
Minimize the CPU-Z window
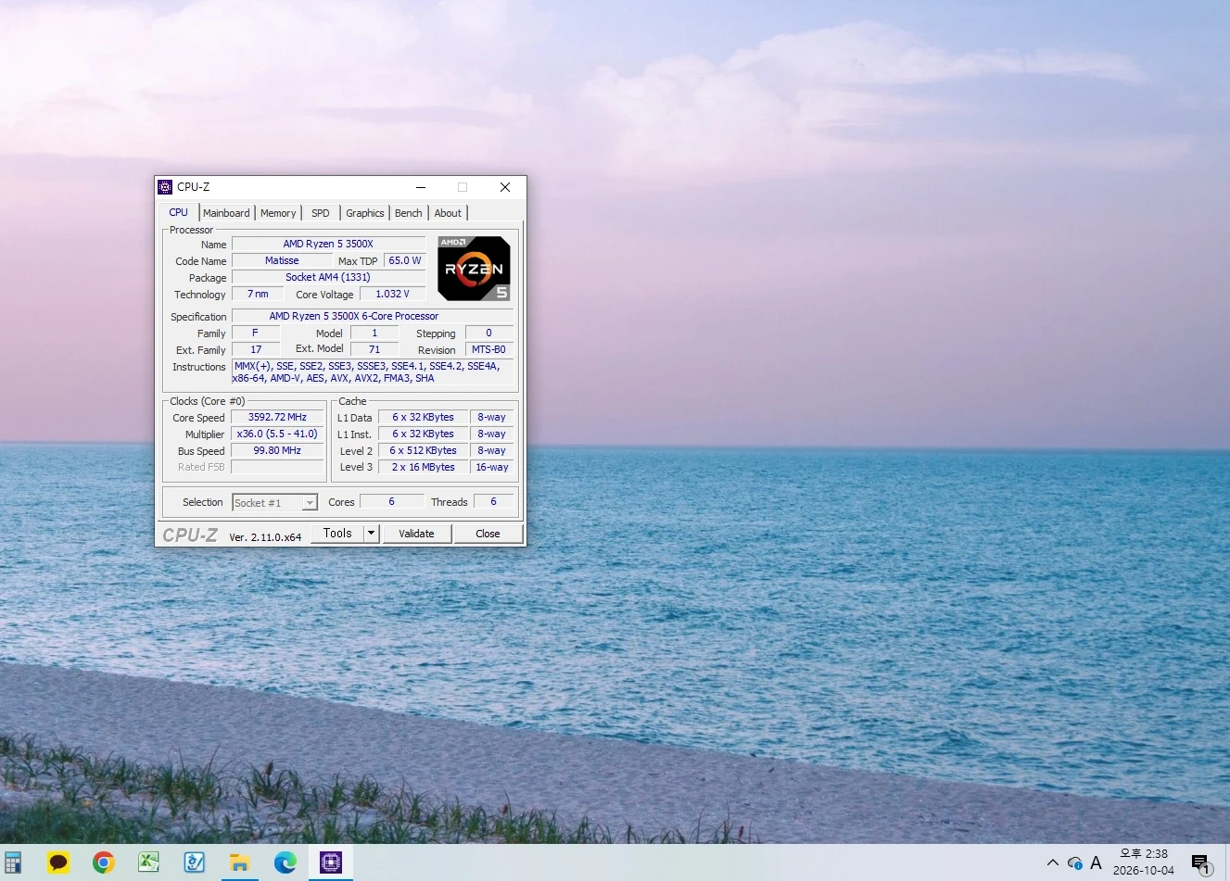[x=421, y=187]
